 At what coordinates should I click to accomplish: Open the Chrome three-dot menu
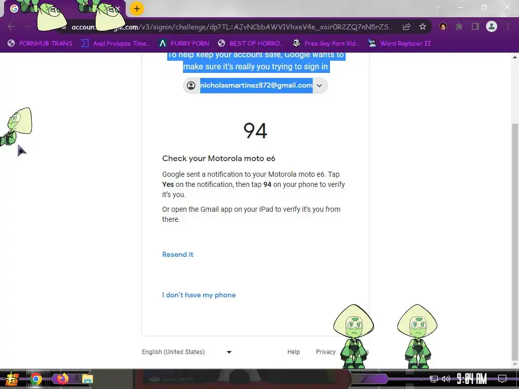tap(508, 26)
